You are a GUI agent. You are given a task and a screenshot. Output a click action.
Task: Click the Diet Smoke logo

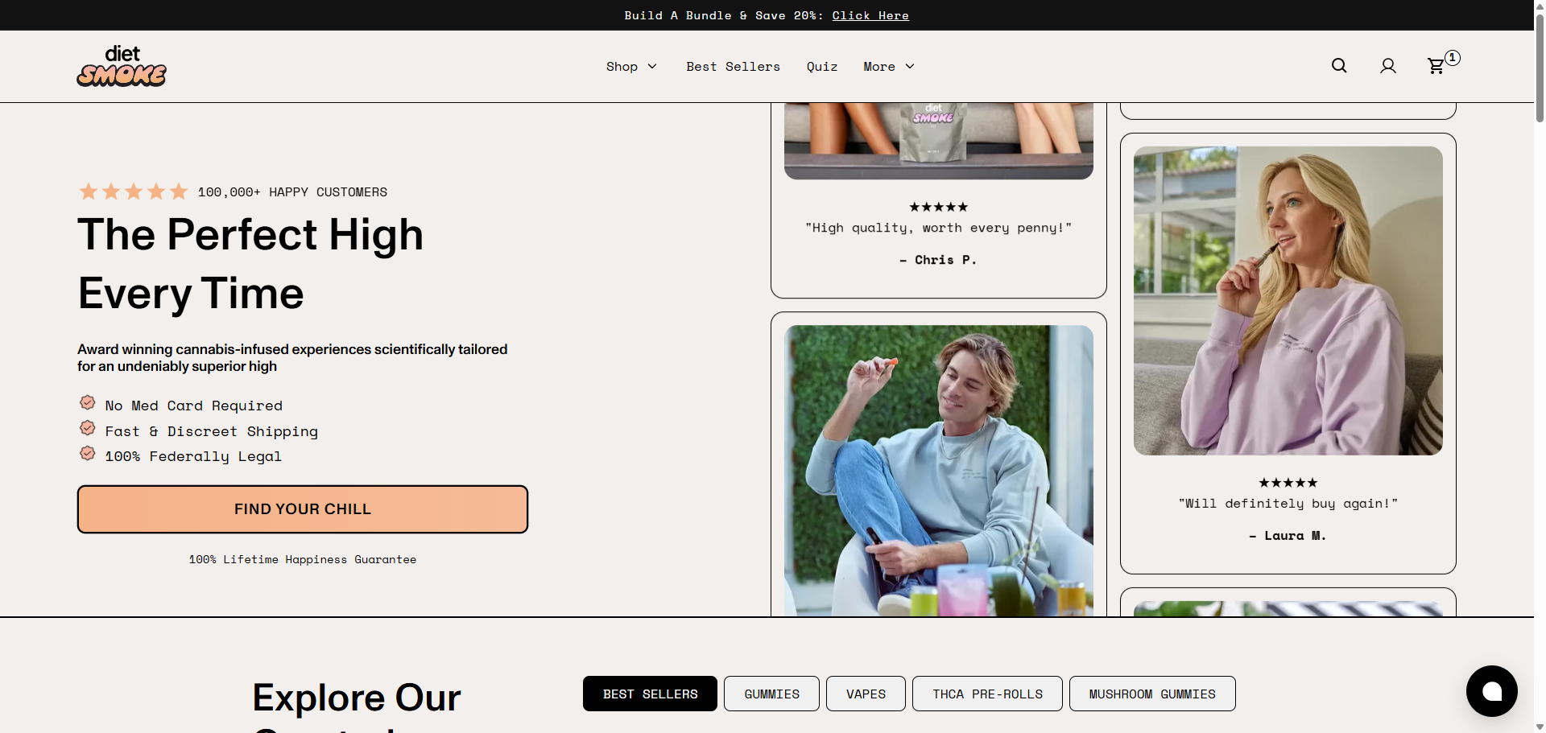122,66
